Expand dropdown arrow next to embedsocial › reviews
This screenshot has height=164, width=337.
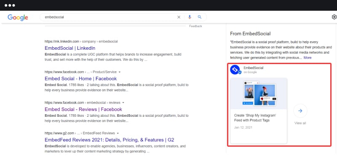click(123, 103)
